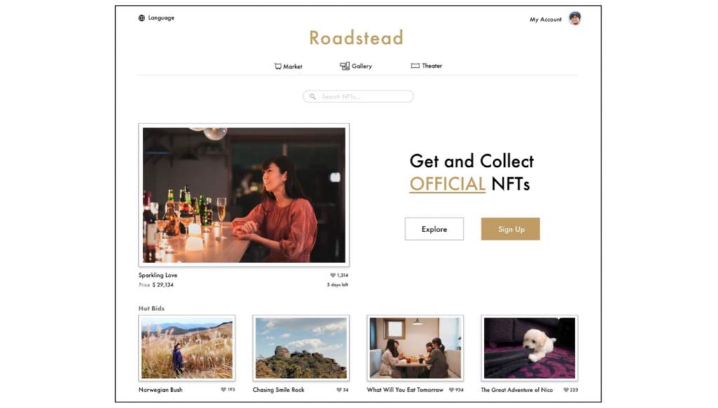
Task: Like Norwegian Bush via heart icon
Action: [x=224, y=390]
